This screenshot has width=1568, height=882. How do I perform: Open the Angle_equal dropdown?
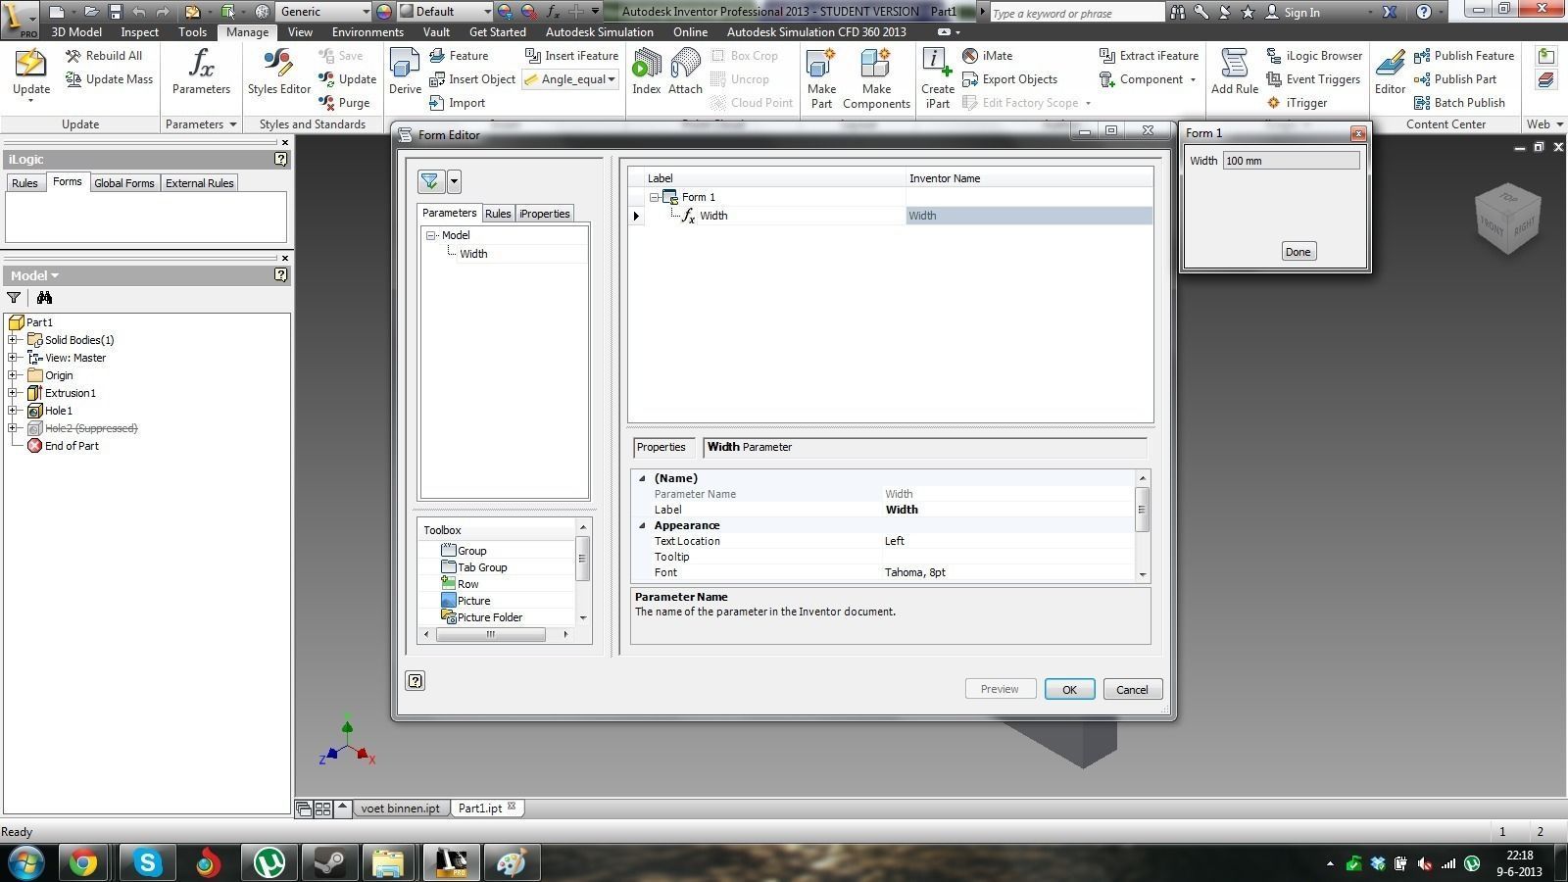click(x=612, y=79)
